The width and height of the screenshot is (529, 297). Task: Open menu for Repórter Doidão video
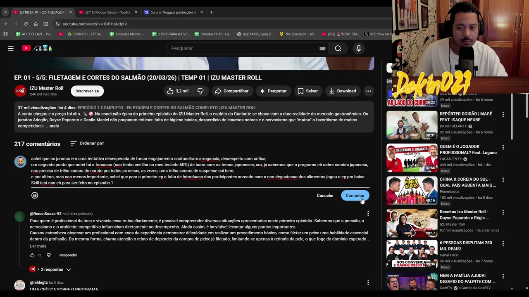[503, 114]
